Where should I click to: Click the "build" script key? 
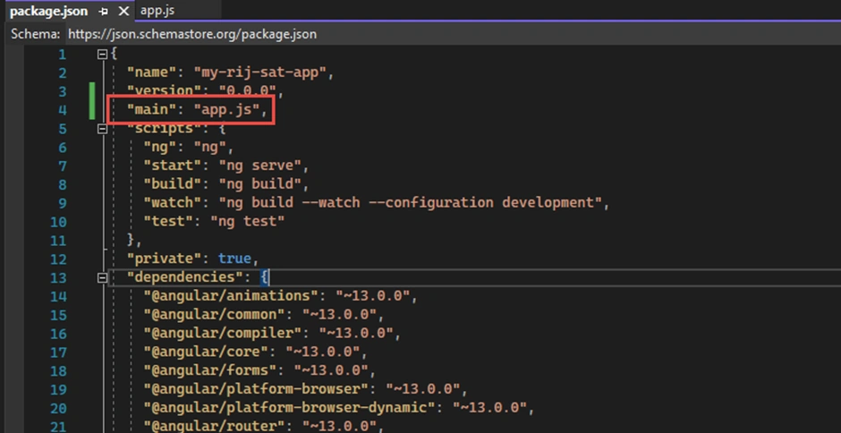(x=173, y=184)
